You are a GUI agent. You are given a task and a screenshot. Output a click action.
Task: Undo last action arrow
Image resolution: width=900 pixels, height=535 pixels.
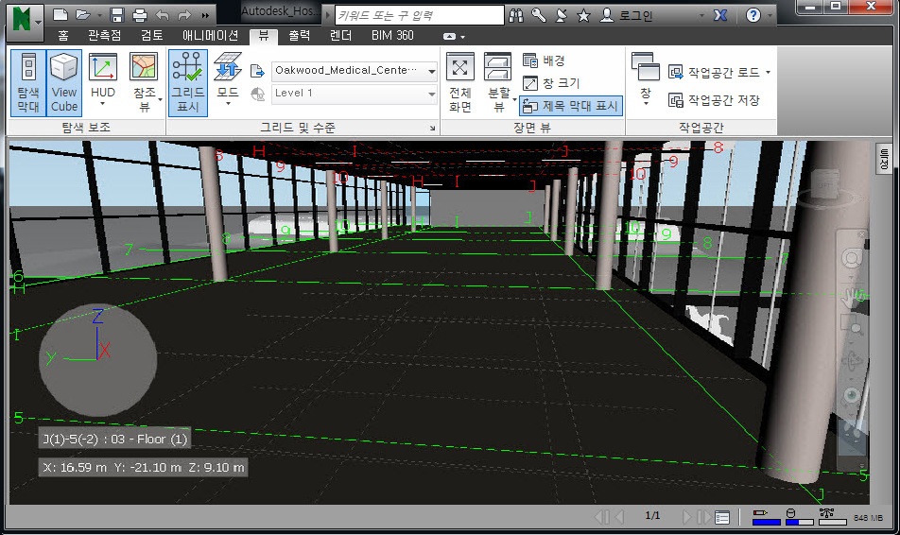(x=163, y=15)
